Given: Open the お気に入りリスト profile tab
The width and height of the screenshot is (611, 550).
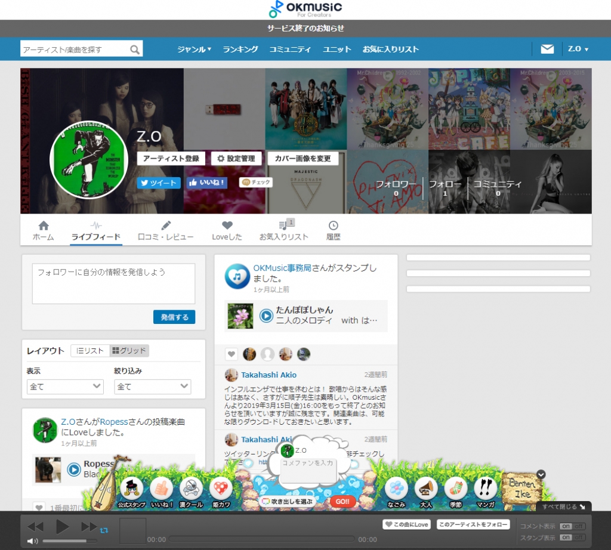Looking at the screenshot, I should pyautogui.click(x=284, y=231).
